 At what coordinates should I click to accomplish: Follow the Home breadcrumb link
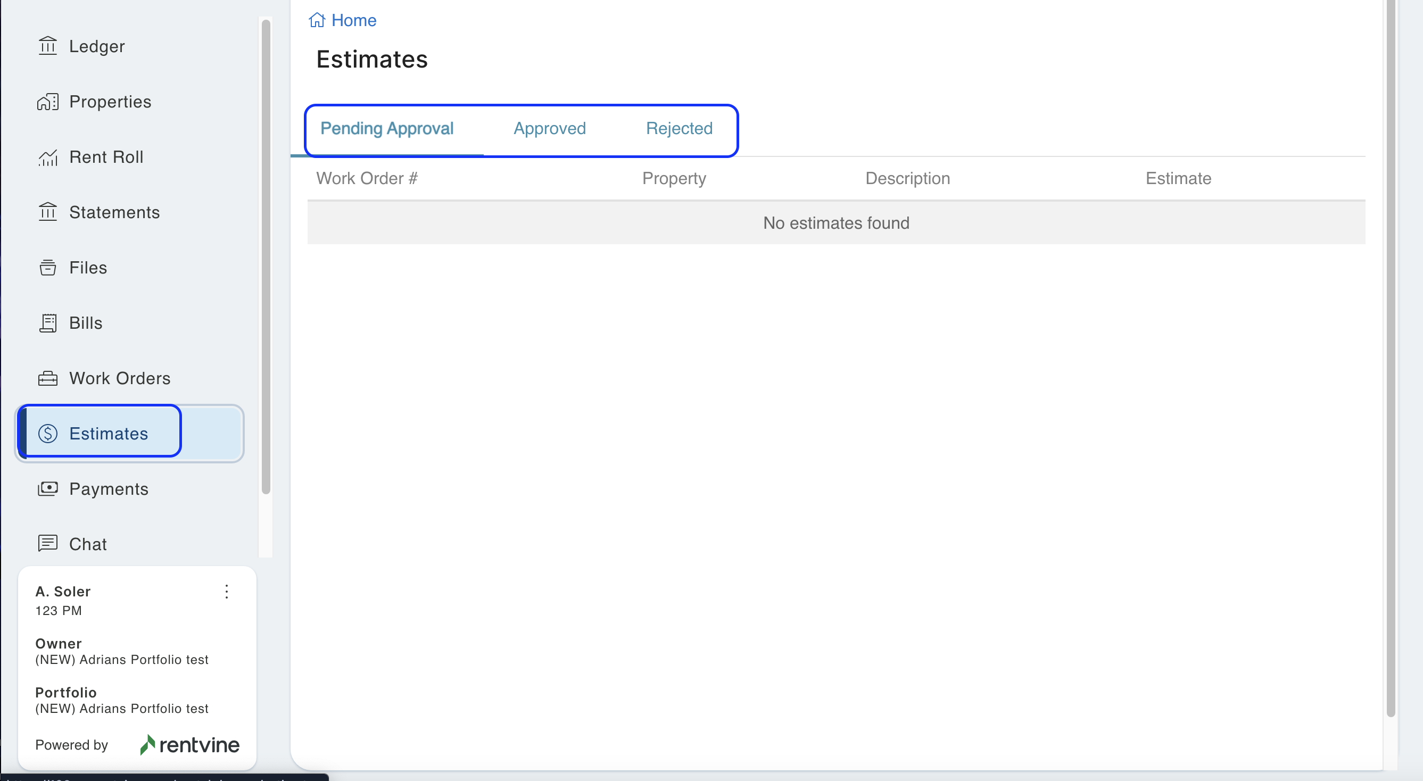[353, 20]
